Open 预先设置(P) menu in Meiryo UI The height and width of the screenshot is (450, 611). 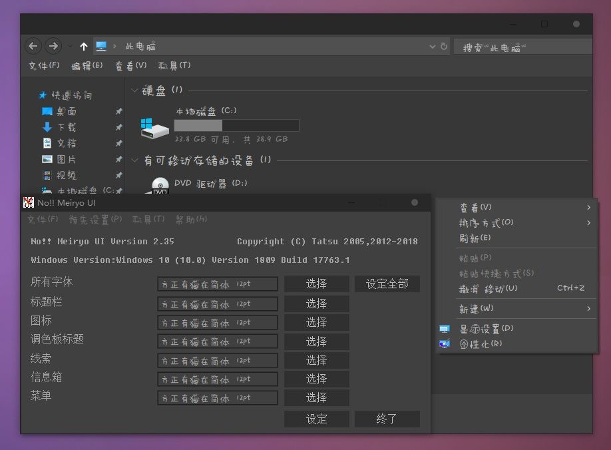coord(95,220)
